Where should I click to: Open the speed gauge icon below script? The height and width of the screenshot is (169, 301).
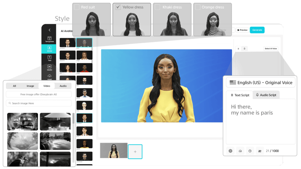coord(240,151)
